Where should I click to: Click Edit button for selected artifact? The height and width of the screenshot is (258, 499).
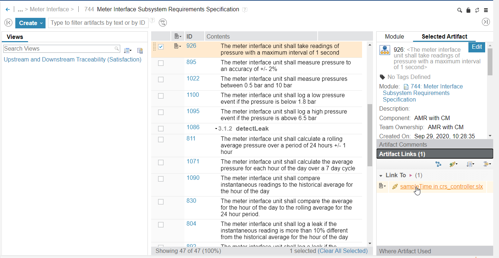tap(477, 47)
